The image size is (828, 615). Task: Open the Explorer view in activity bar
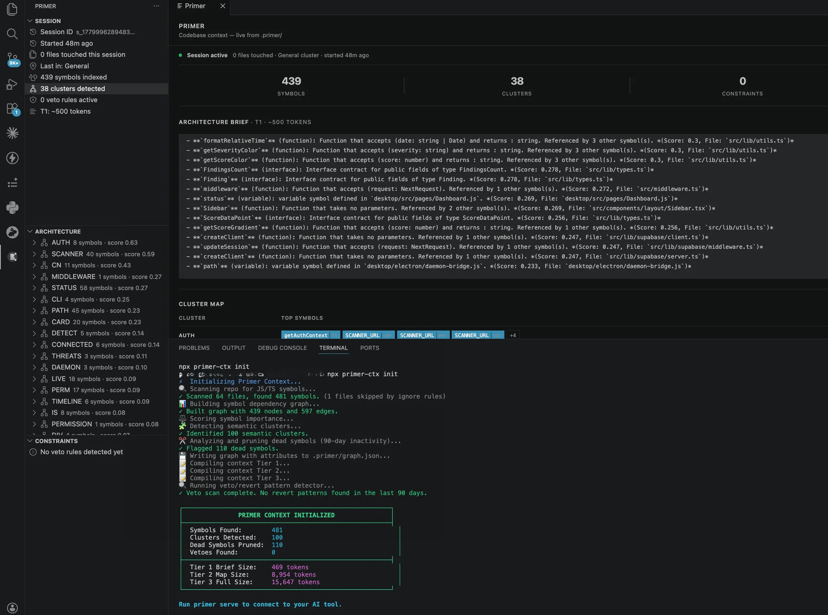click(x=12, y=9)
